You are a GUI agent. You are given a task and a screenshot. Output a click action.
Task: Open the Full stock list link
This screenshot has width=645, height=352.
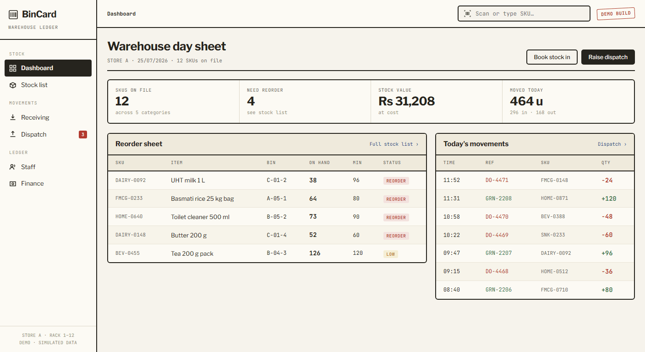pyautogui.click(x=394, y=144)
